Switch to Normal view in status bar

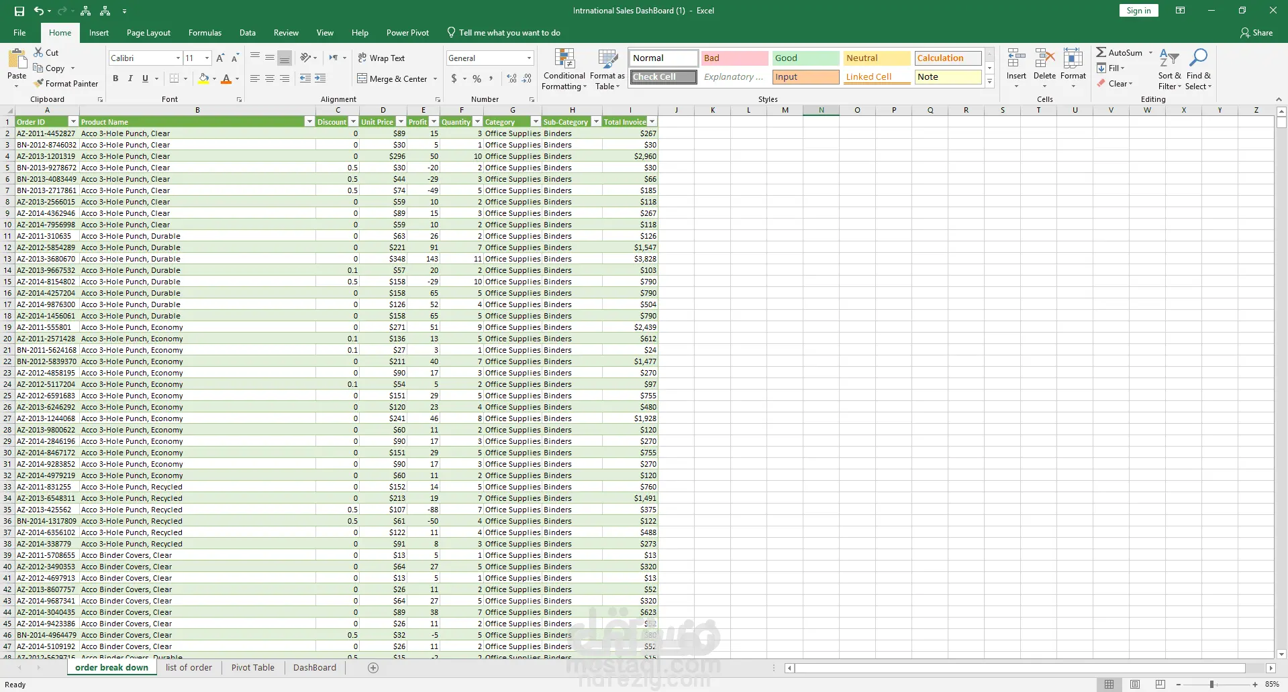click(x=1109, y=684)
